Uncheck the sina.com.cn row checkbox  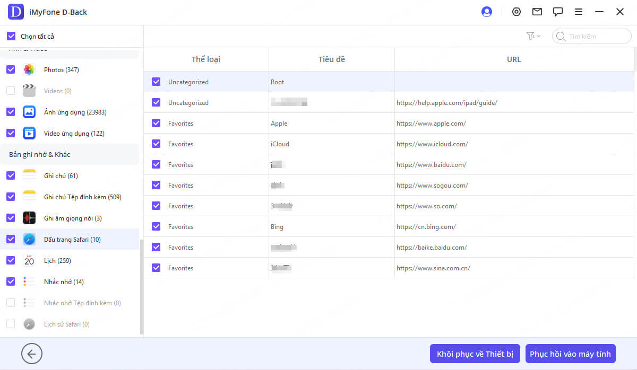point(156,268)
